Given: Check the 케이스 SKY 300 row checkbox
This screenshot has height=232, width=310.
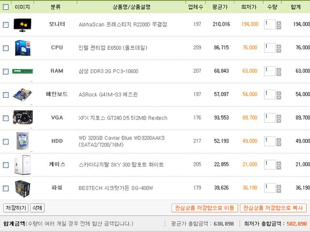Looking at the screenshot, I should (6, 165).
